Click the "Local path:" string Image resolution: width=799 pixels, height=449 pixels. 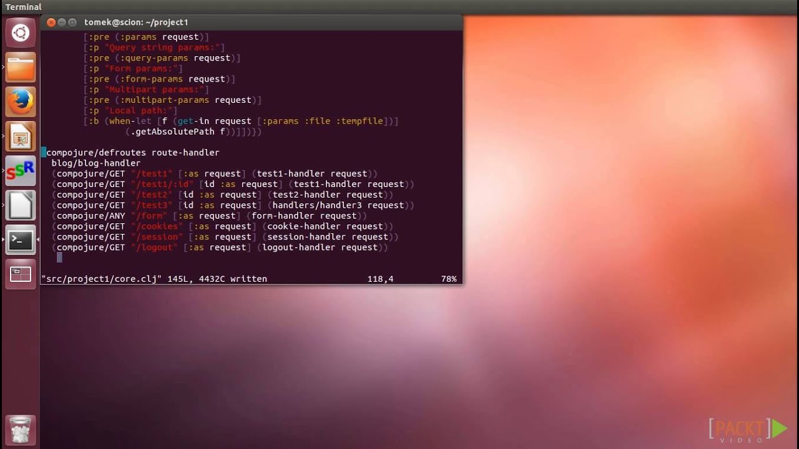139,111
